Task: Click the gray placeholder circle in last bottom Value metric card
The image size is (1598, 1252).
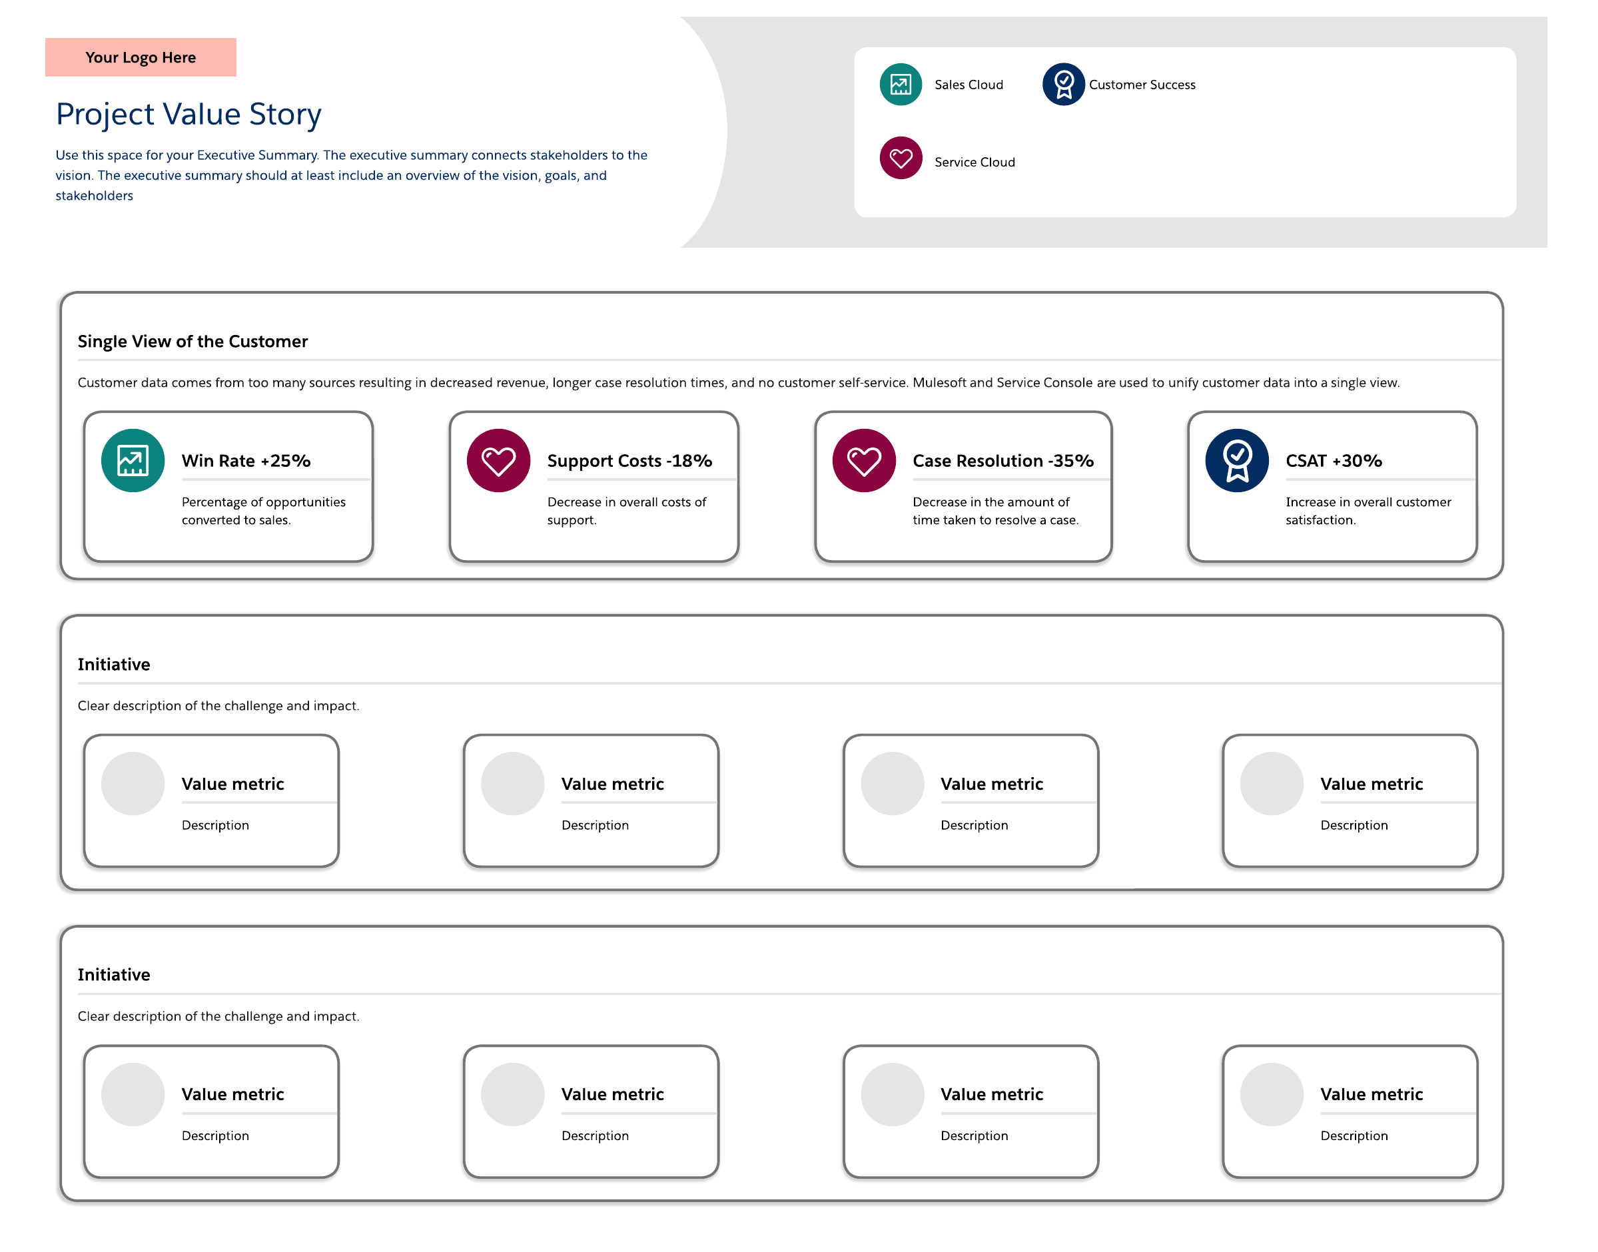Action: pyautogui.click(x=1271, y=1094)
